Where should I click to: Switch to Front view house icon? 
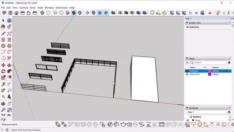coord(16,13)
